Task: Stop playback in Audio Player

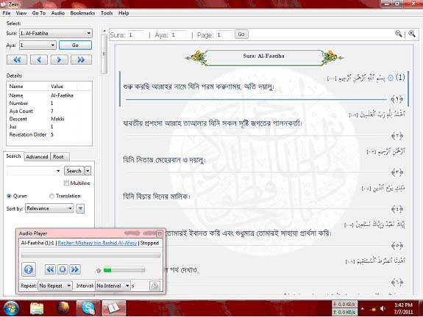Action: click(x=63, y=269)
